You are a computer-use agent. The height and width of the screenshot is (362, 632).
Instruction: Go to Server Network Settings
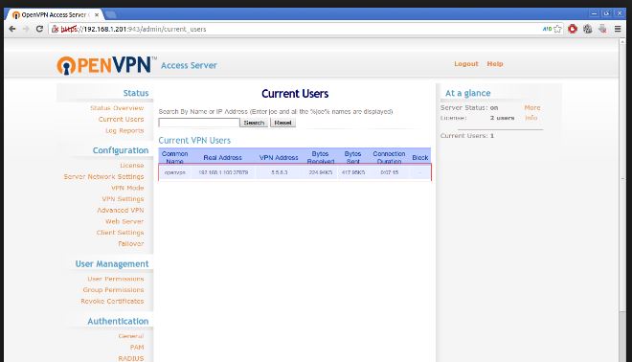[103, 176]
